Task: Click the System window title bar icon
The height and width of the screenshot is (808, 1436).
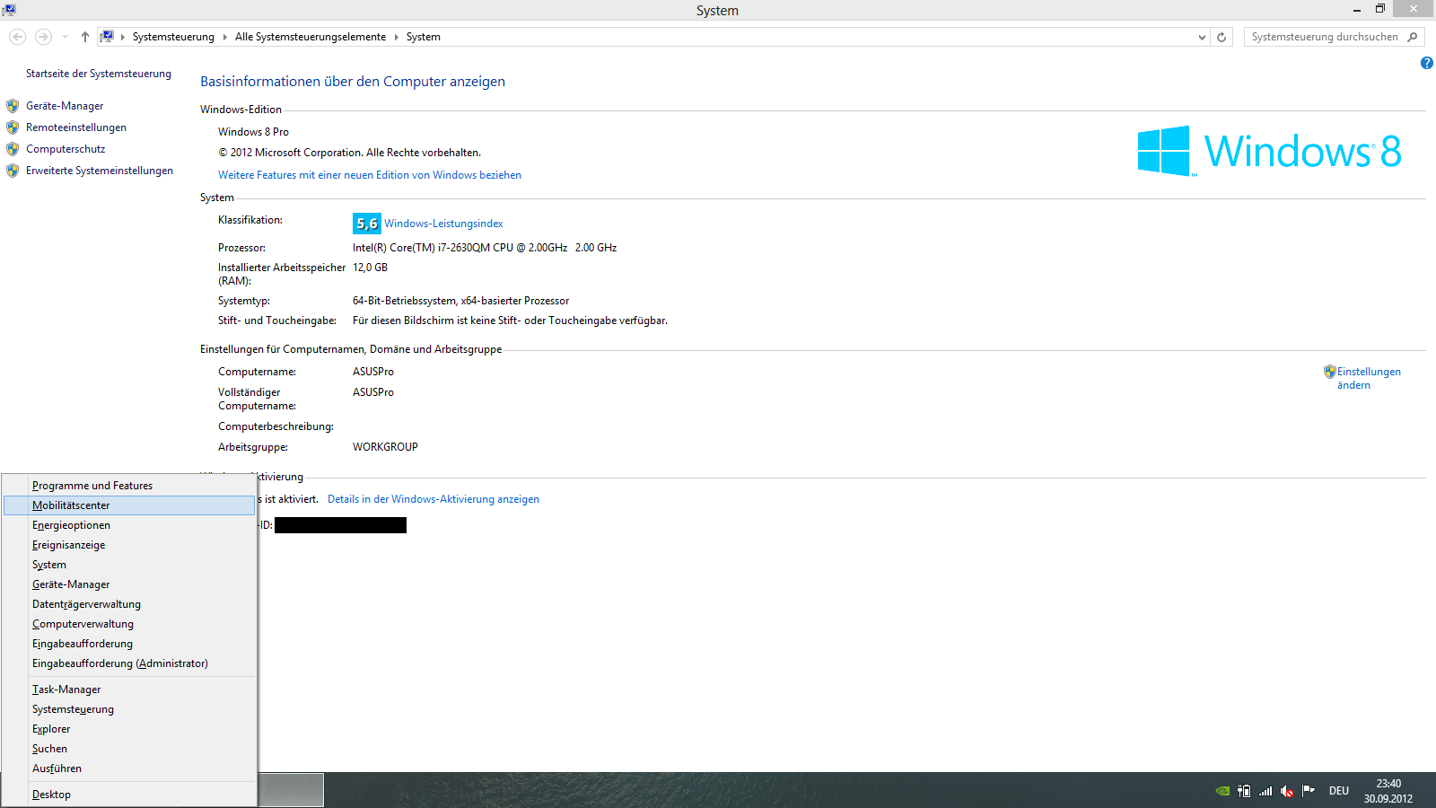Action: pyautogui.click(x=9, y=9)
